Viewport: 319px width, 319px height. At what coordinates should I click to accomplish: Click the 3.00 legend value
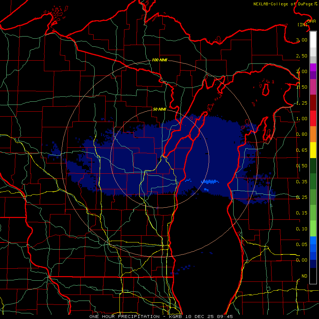[x=302, y=40]
